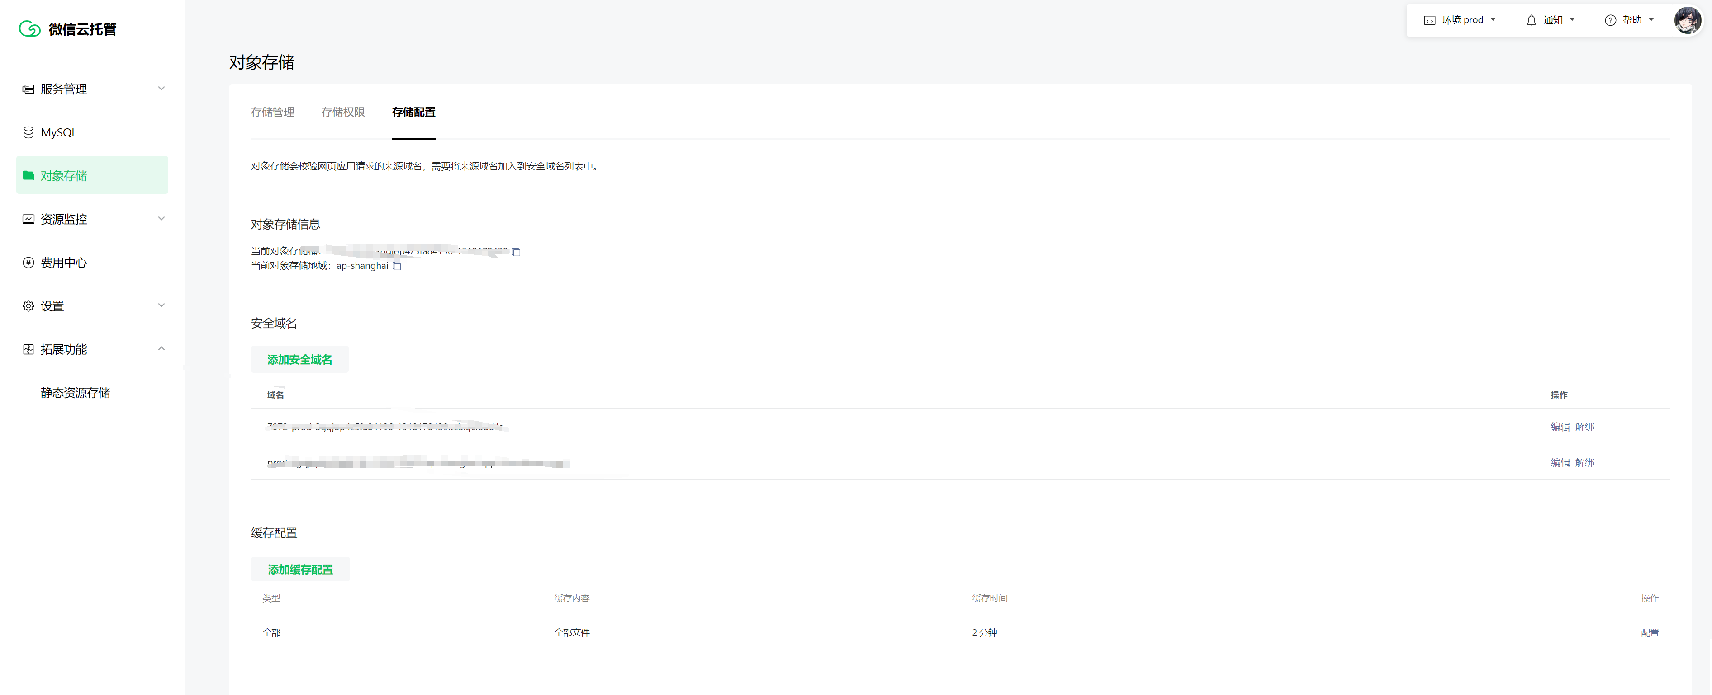Switch to the 存储权限 tab
Viewport: 1712px width, 695px height.
(x=343, y=112)
